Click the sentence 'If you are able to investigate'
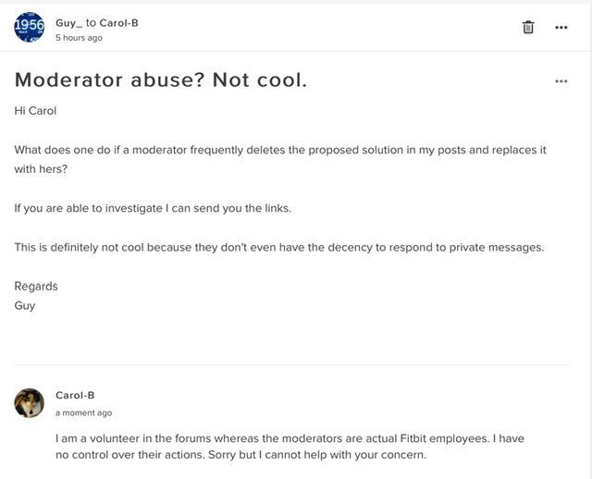The image size is (592, 479). pyautogui.click(x=153, y=208)
